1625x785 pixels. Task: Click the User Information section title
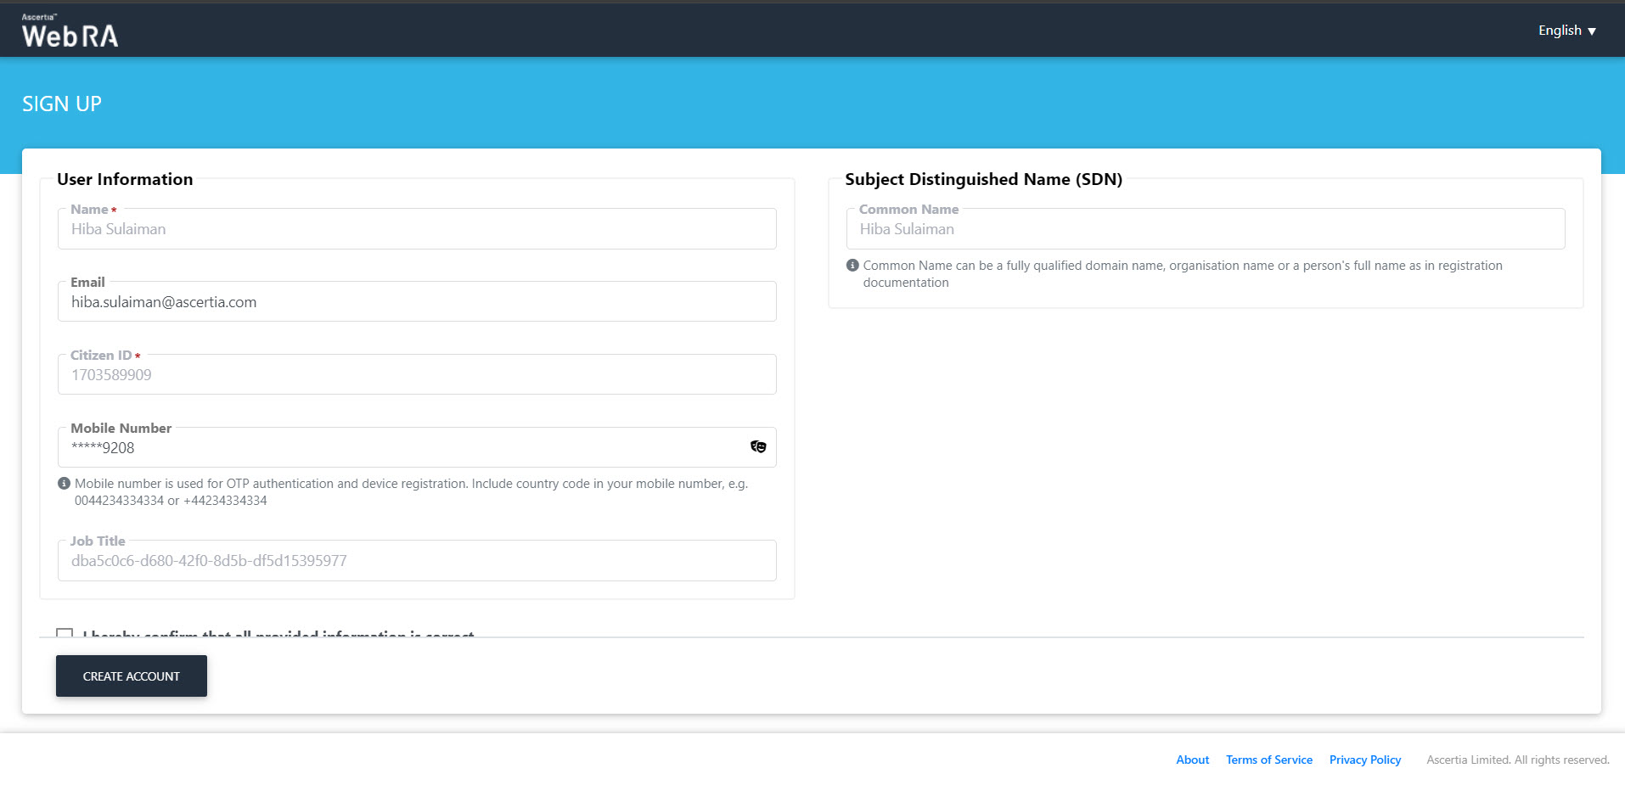(x=125, y=179)
